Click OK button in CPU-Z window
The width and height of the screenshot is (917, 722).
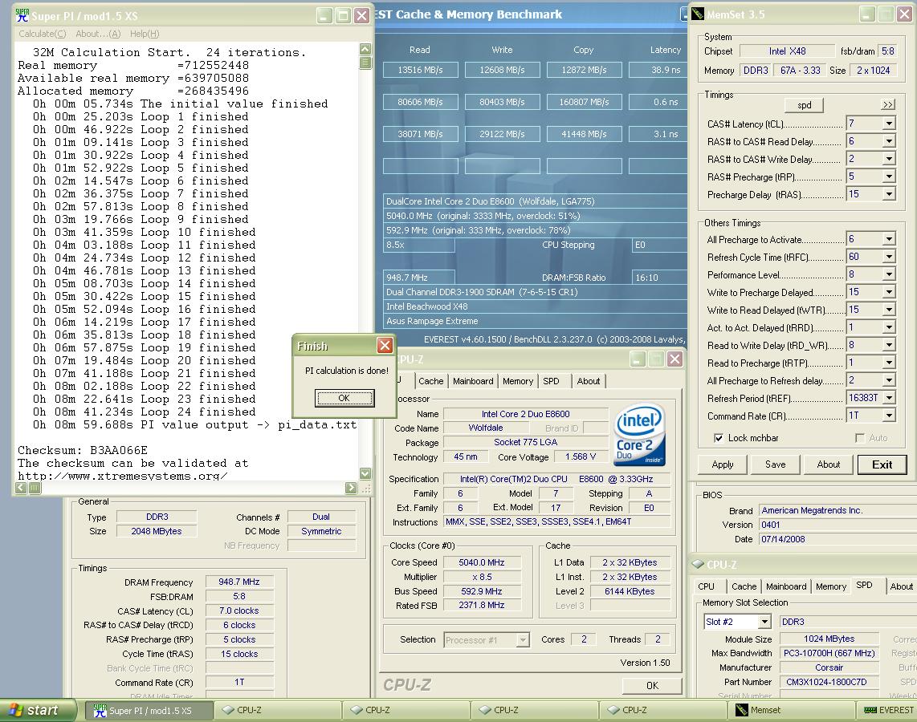click(x=652, y=685)
